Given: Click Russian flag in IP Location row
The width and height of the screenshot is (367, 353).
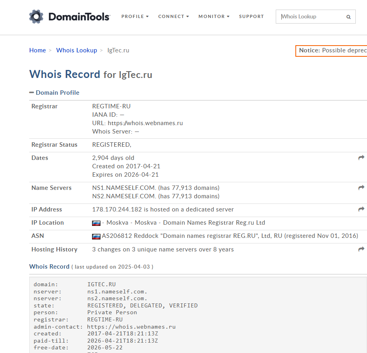Looking at the screenshot, I should (96, 223).
